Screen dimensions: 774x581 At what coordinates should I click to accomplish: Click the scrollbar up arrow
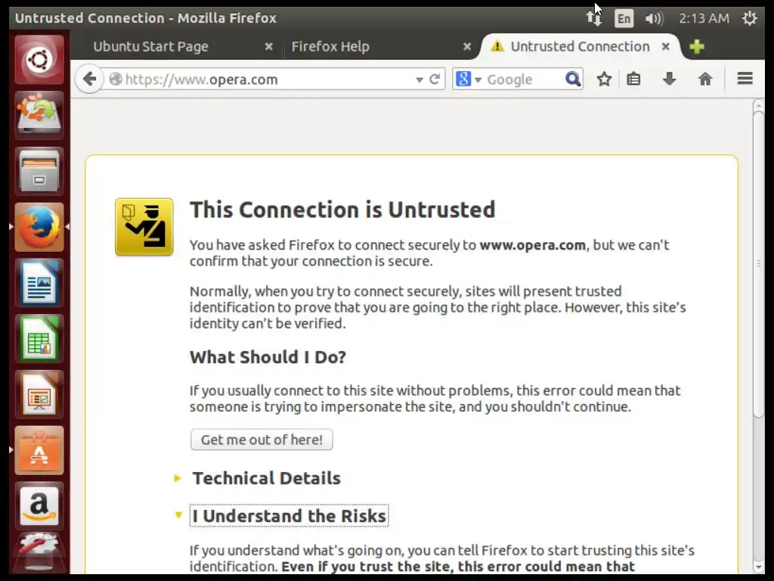click(759, 105)
